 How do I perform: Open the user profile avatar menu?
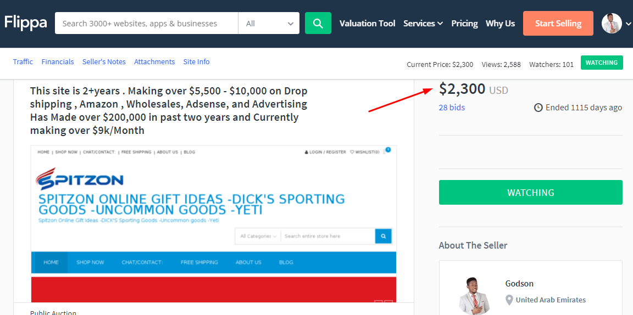[x=612, y=24]
